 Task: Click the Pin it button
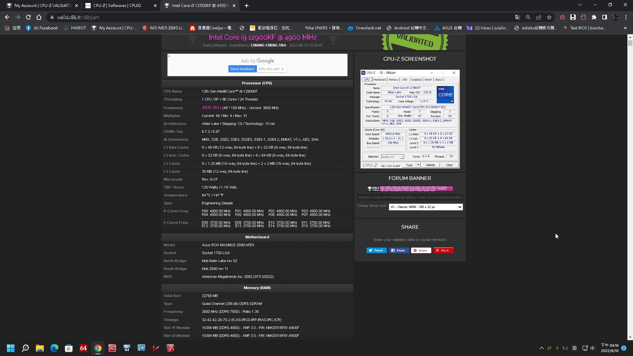(443, 251)
